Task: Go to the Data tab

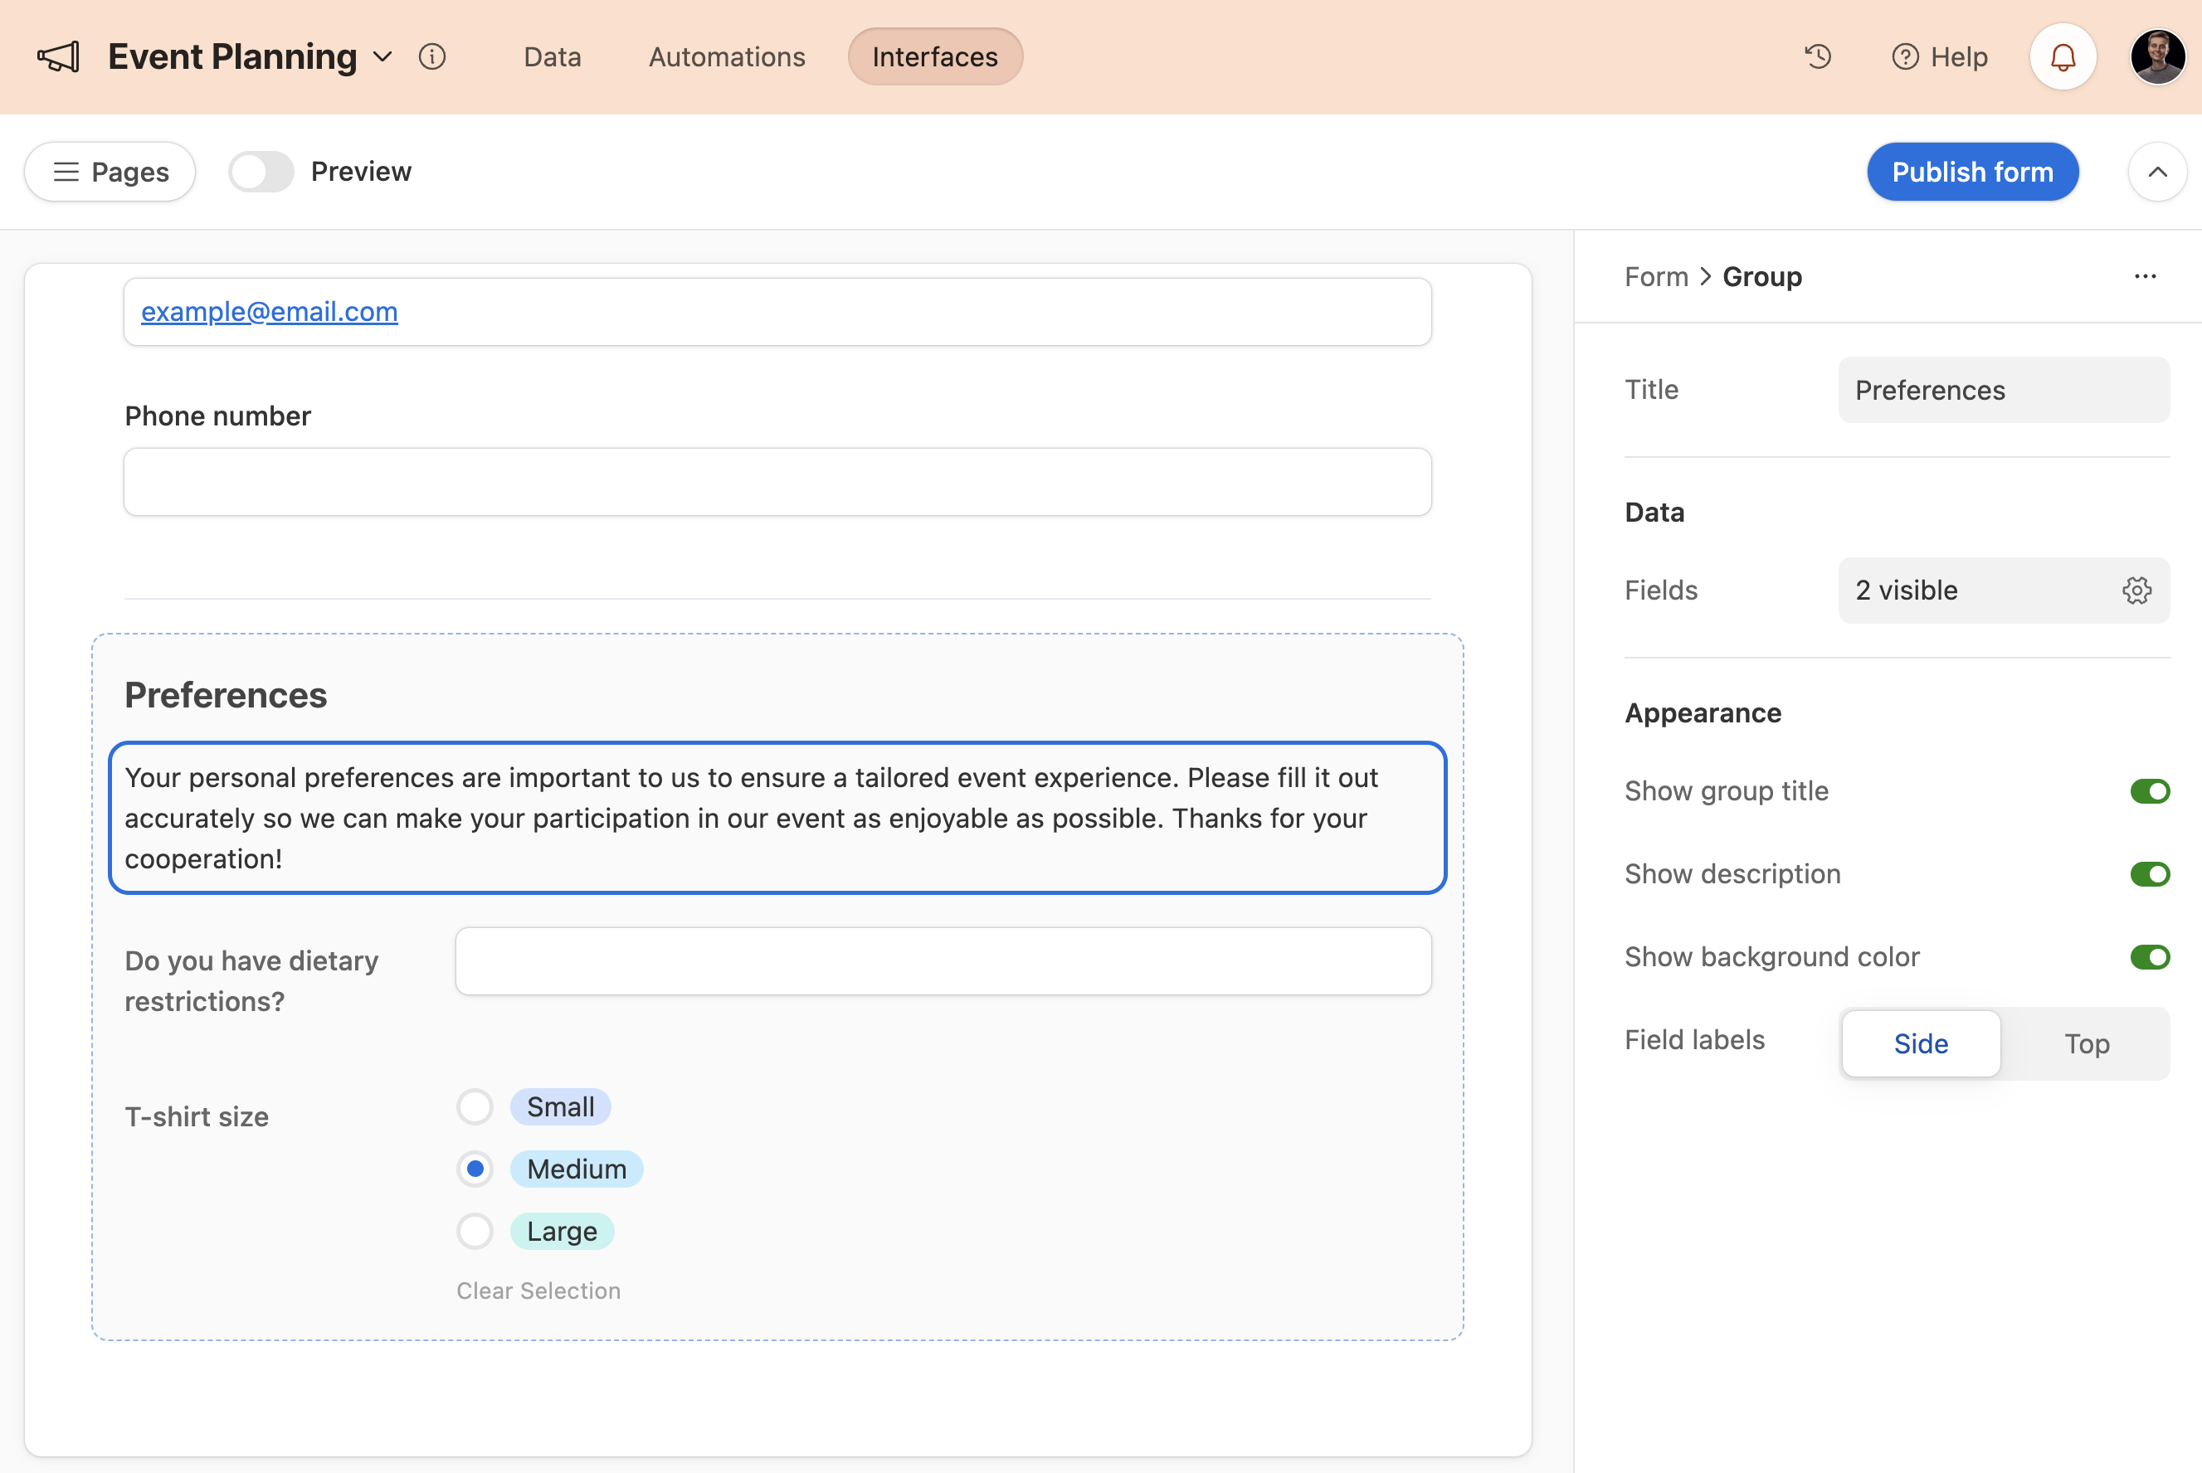Action: (552, 57)
